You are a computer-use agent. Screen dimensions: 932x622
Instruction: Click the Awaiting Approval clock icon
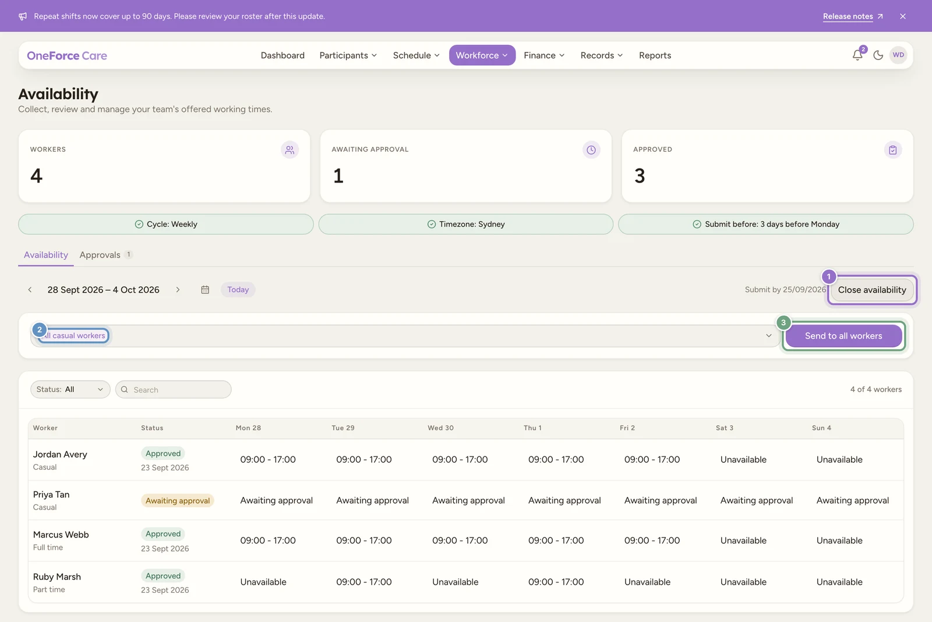point(591,150)
